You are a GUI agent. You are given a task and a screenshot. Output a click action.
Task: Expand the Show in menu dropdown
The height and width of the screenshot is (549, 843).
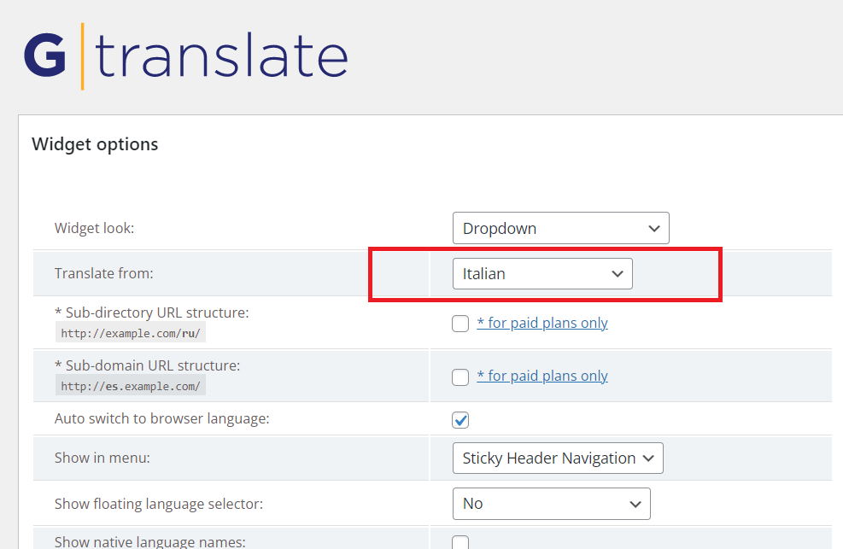(x=558, y=458)
